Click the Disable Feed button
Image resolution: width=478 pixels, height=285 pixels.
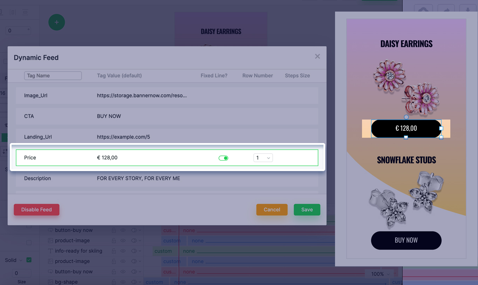36,210
